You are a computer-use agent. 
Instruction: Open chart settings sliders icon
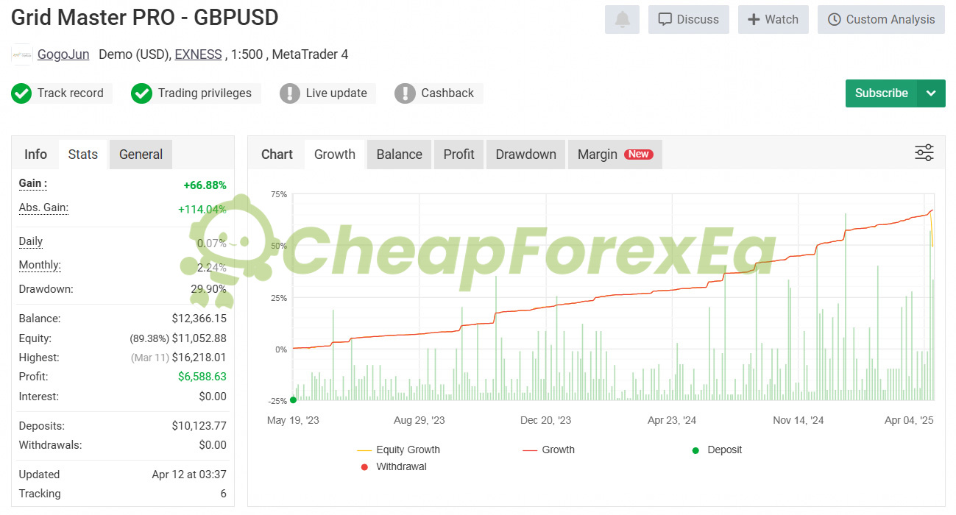(924, 153)
